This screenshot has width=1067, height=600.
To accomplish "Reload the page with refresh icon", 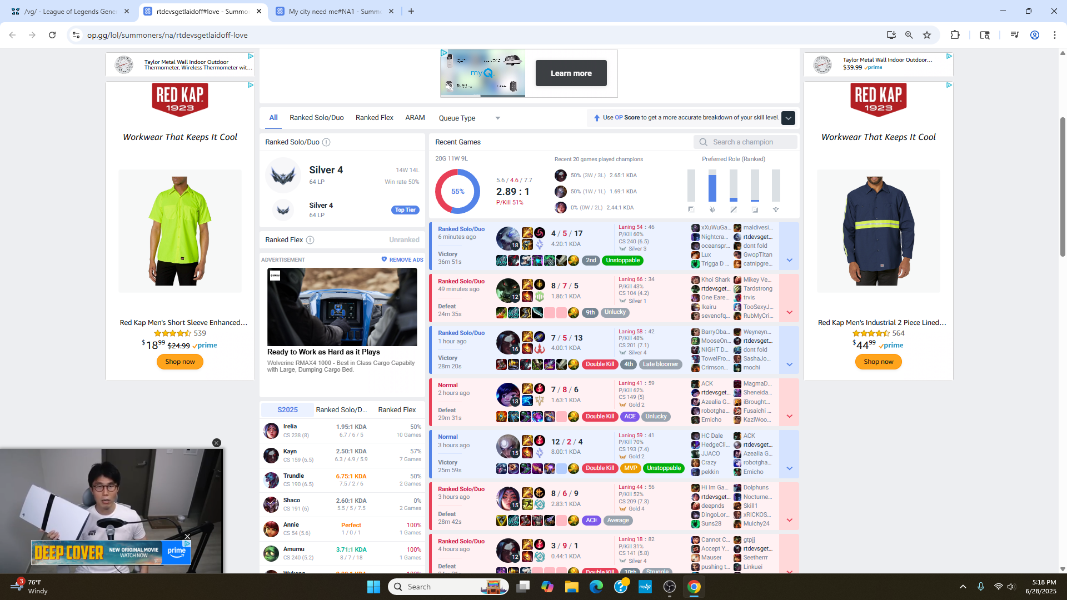I will tap(52, 35).
